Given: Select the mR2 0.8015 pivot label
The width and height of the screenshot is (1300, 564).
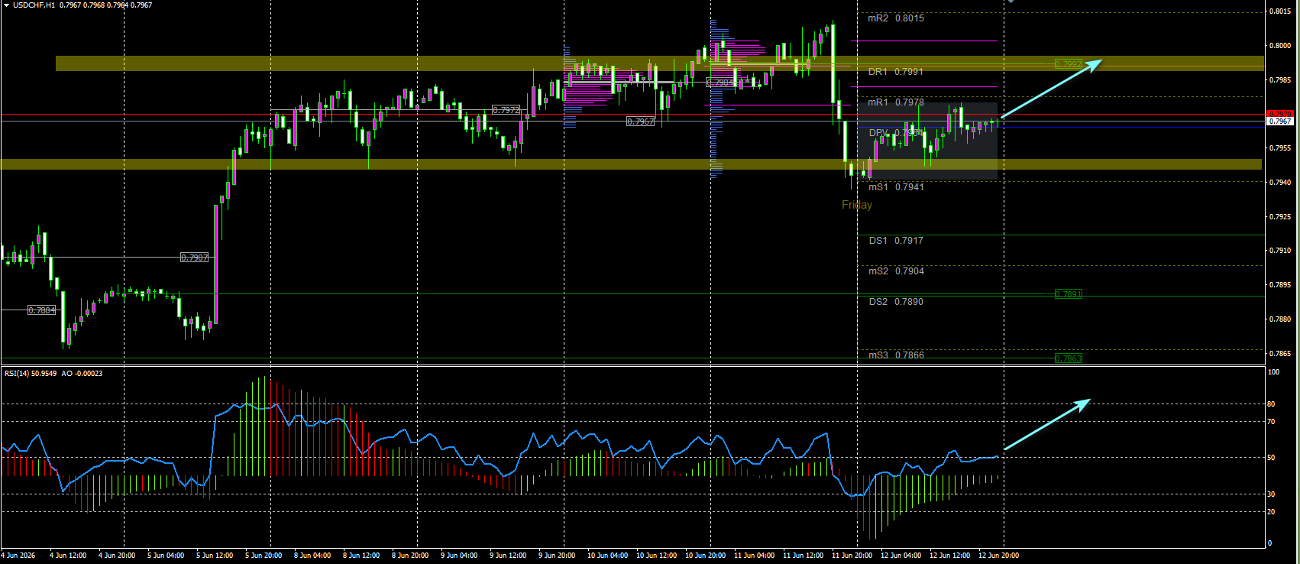Looking at the screenshot, I should point(895,18).
